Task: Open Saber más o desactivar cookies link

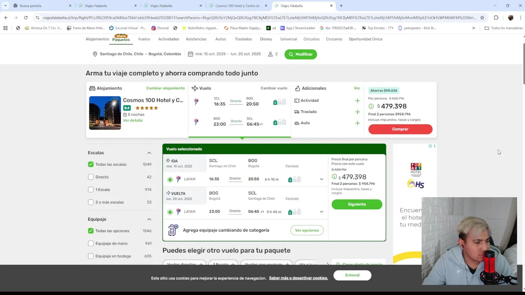Action: pyautogui.click(x=298, y=278)
